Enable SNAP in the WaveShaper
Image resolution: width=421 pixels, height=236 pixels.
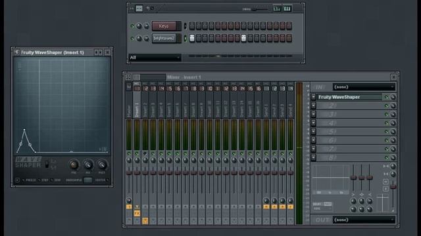point(56,180)
